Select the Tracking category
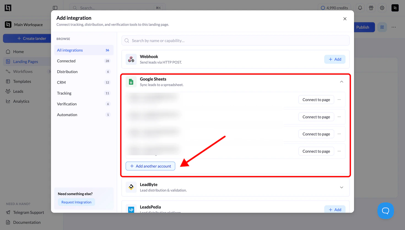 [x=84, y=93]
